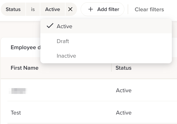Click the Status column header
177x124 pixels.
[124, 68]
